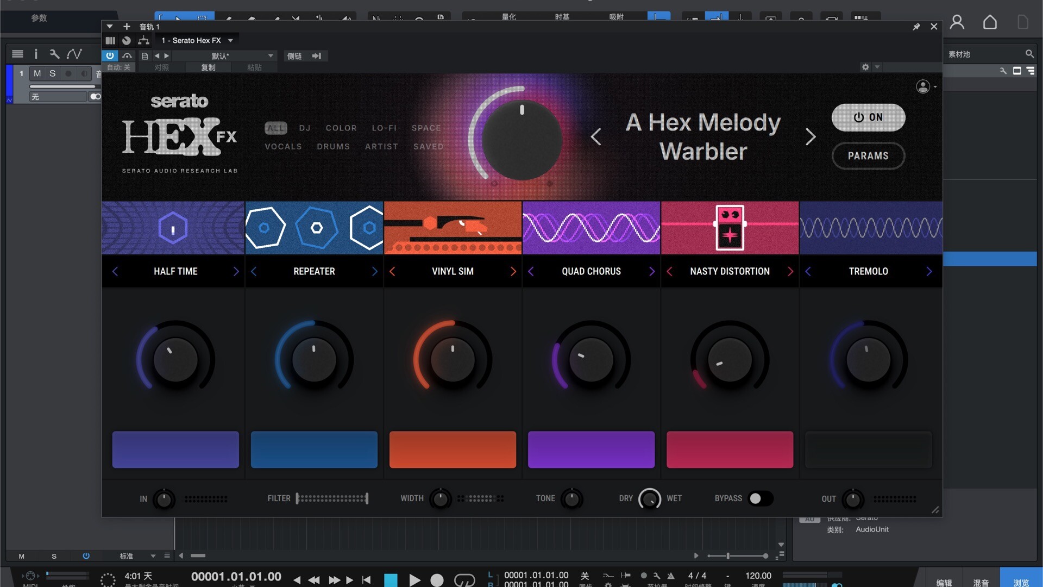Image resolution: width=1043 pixels, height=587 pixels.
Task: Open the track inspector i icon
Action: pos(36,54)
